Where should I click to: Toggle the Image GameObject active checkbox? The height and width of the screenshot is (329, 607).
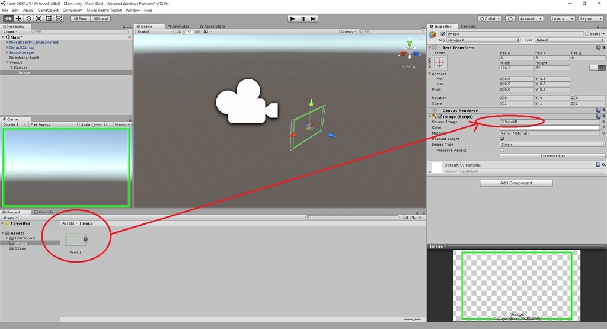(x=443, y=34)
